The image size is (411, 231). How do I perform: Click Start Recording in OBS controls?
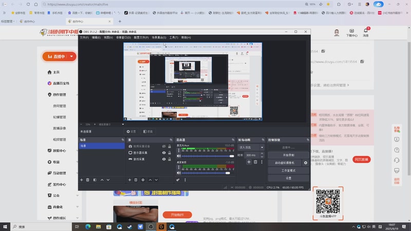(288, 155)
